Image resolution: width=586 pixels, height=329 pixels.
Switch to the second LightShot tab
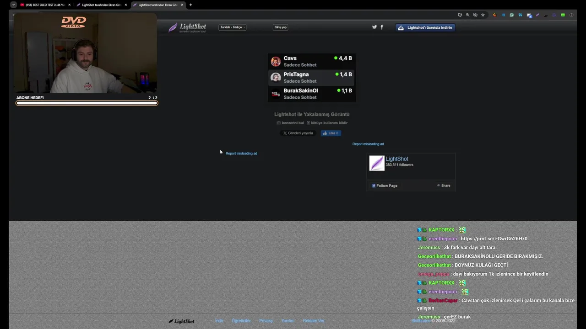pos(101,5)
